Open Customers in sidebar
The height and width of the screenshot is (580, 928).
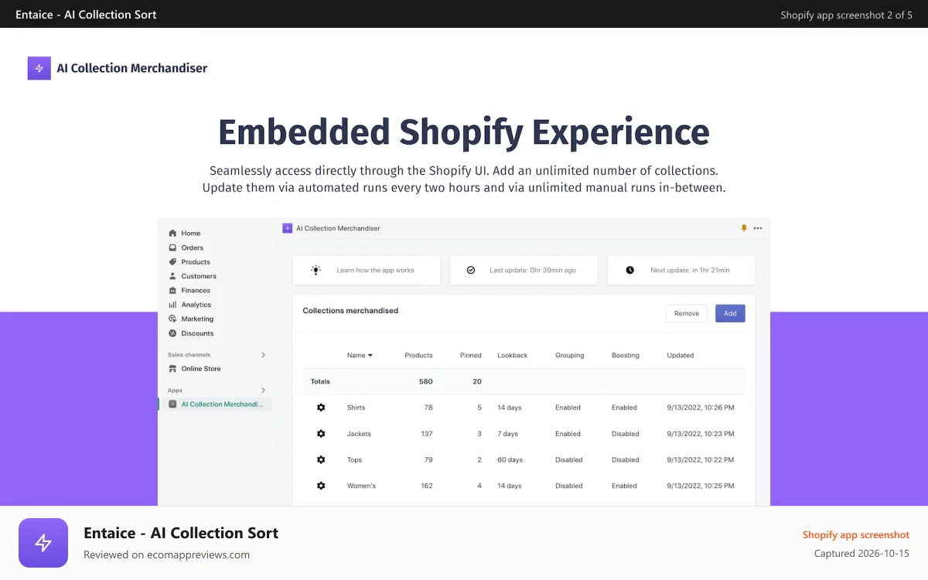point(199,276)
